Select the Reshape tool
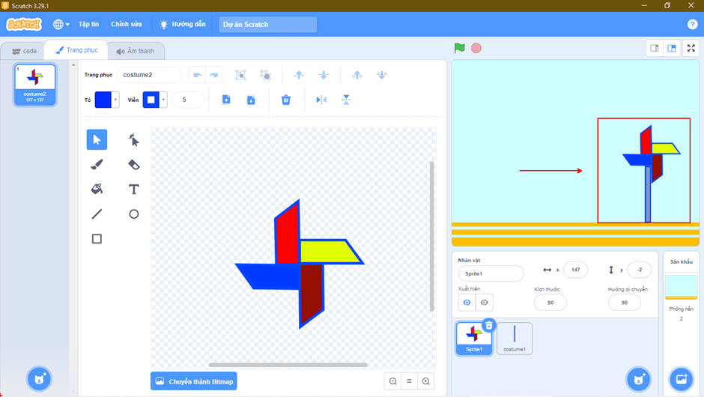Screen dimensions: 704x397 point(133,139)
